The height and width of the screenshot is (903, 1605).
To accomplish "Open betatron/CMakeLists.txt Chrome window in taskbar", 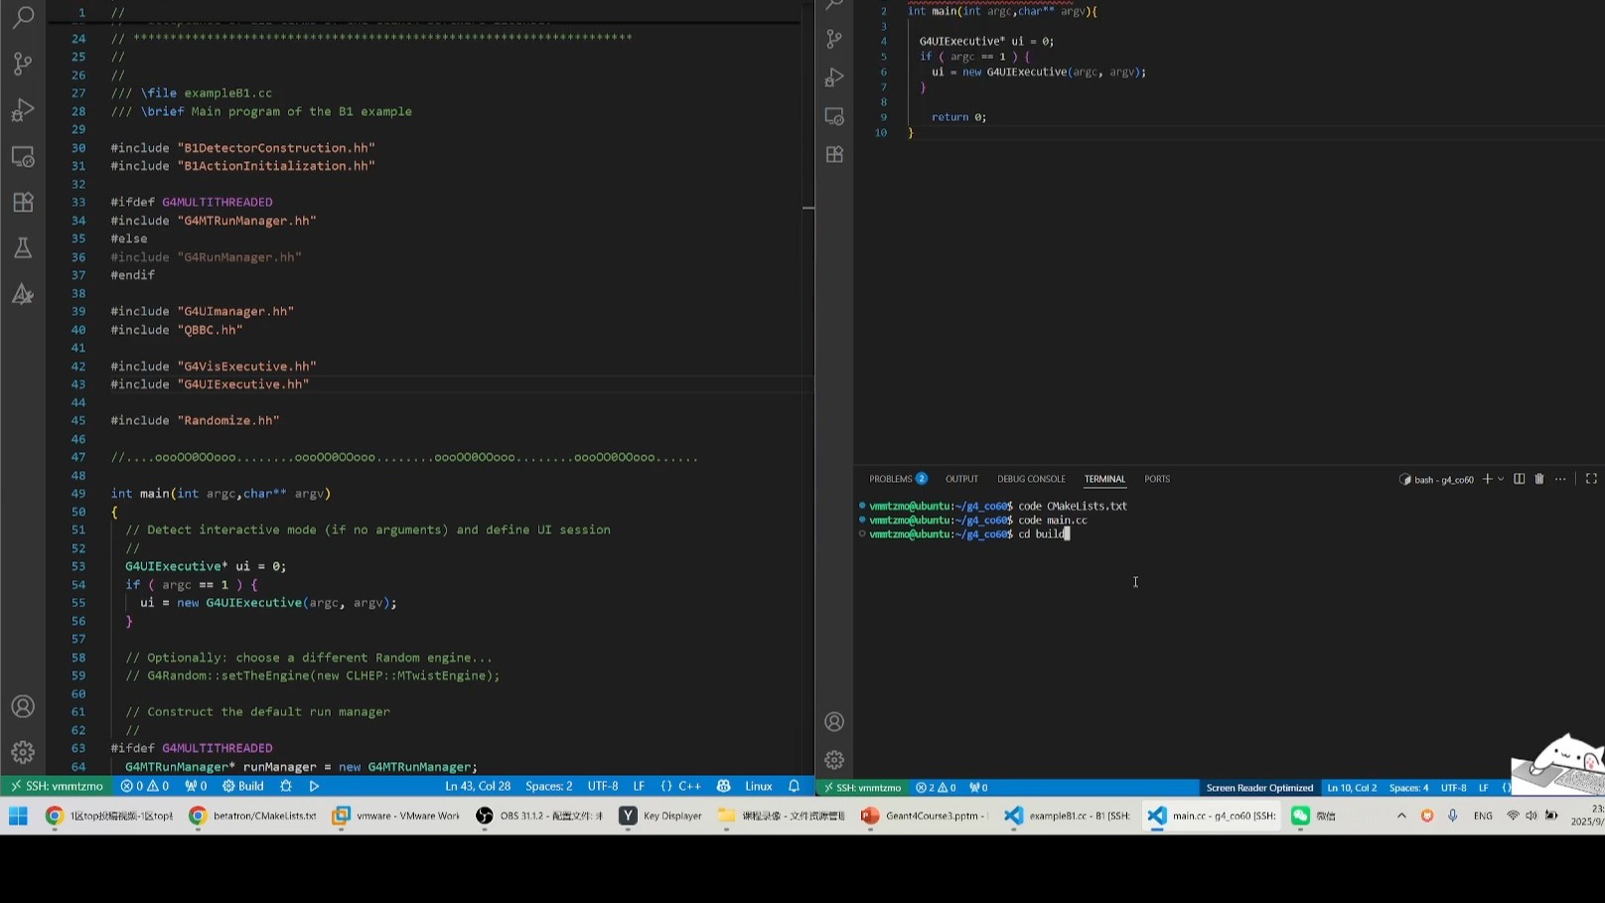I will [253, 816].
